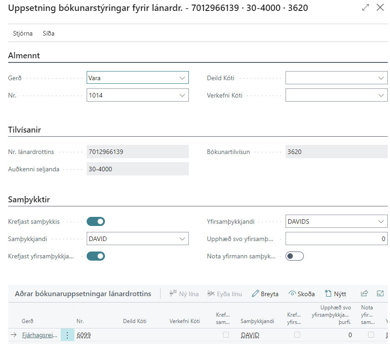This screenshot has width=390, height=344.
Task: Click the Bókunartilvísun field 3620
Action: coord(336,152)
